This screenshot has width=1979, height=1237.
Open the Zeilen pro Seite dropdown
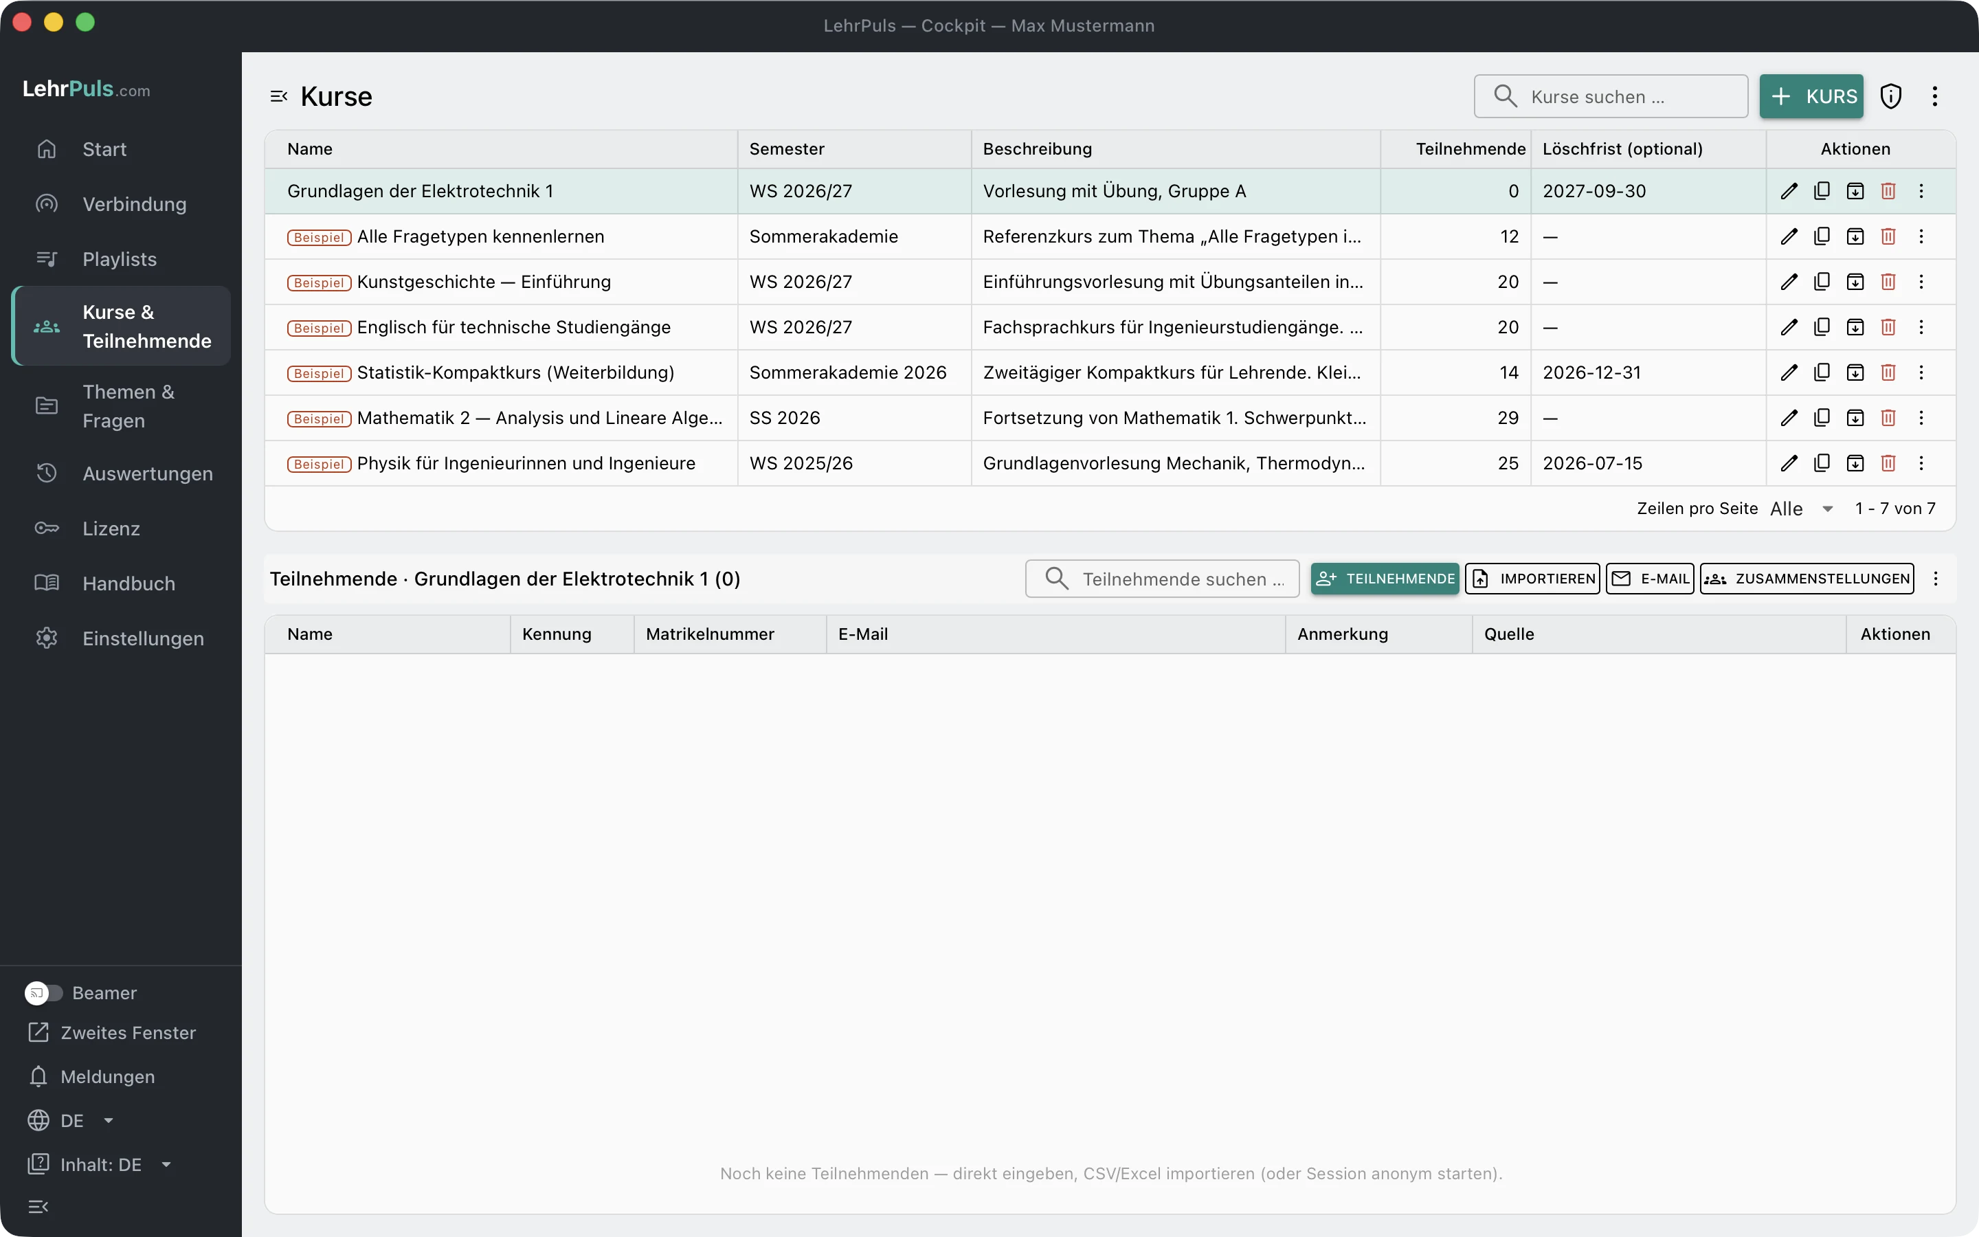[x=1802, y=509]
